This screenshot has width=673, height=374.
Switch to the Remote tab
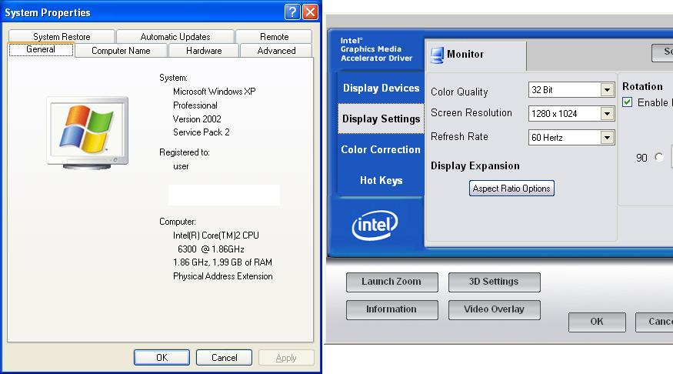275,36
